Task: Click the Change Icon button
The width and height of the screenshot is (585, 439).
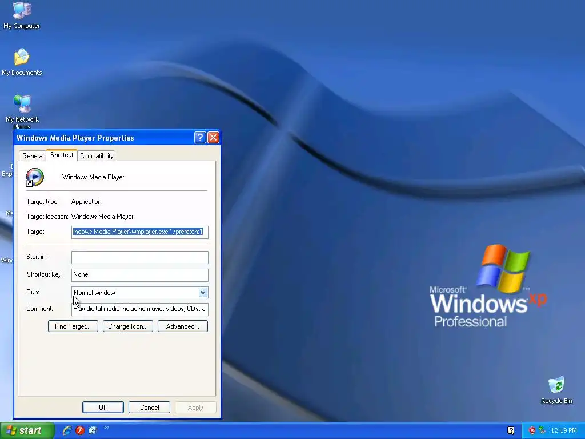Action: 128,326
